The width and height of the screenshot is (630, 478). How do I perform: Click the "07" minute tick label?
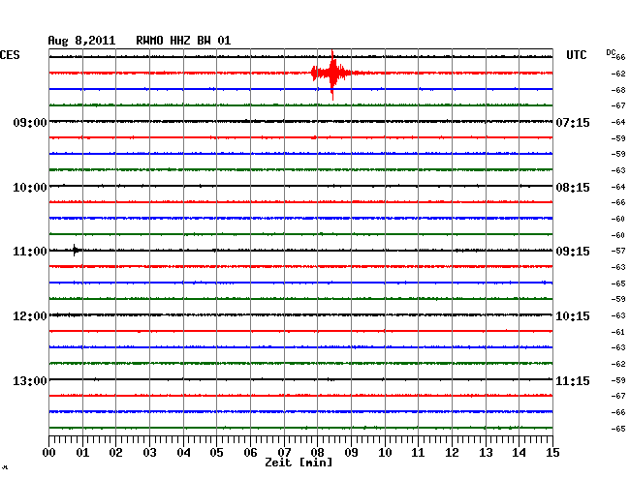284,452
